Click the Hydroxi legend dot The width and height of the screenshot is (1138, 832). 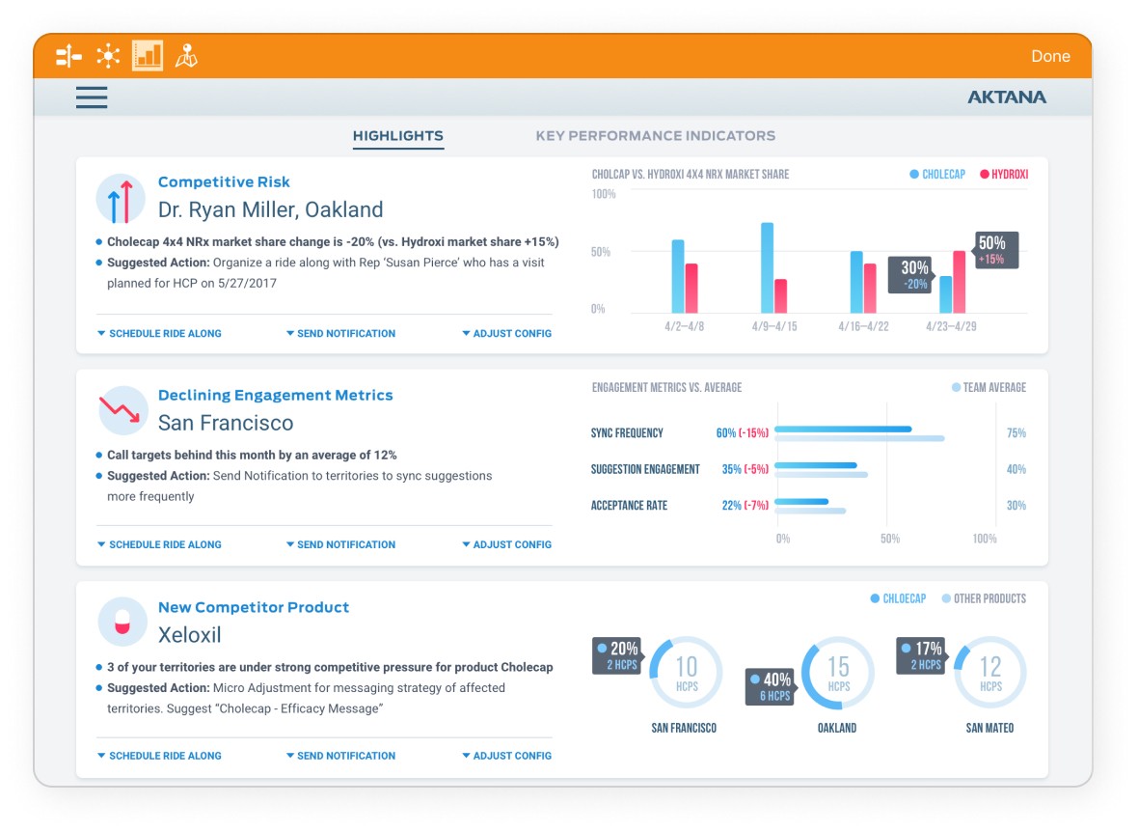[985, 175]
